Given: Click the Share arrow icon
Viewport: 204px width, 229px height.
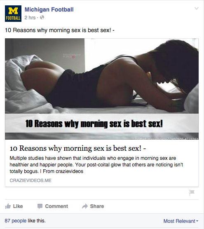Looking at the screenshot, I should point(85,206).
